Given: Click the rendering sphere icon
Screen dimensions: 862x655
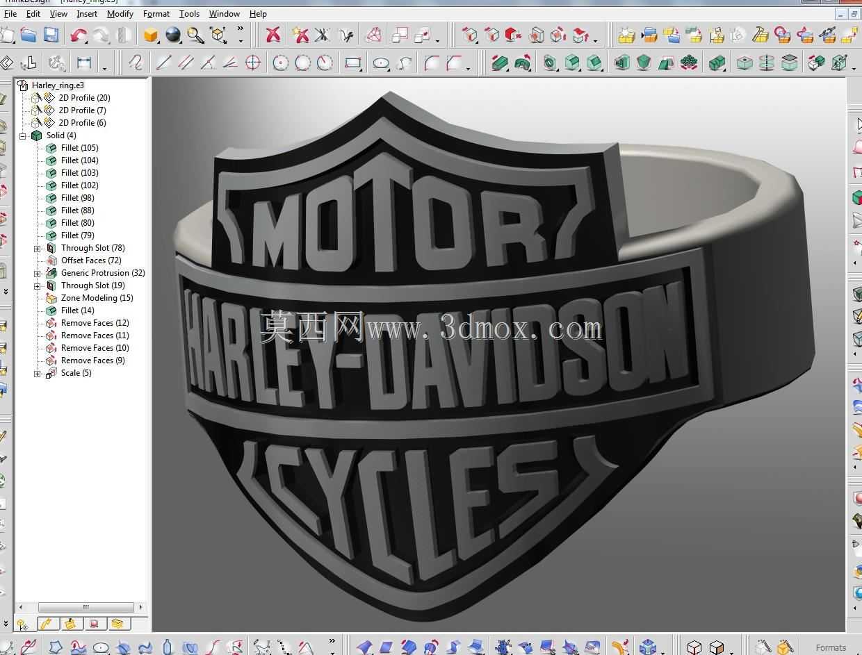Looking at the screenshot, I should tap(173, 35).
